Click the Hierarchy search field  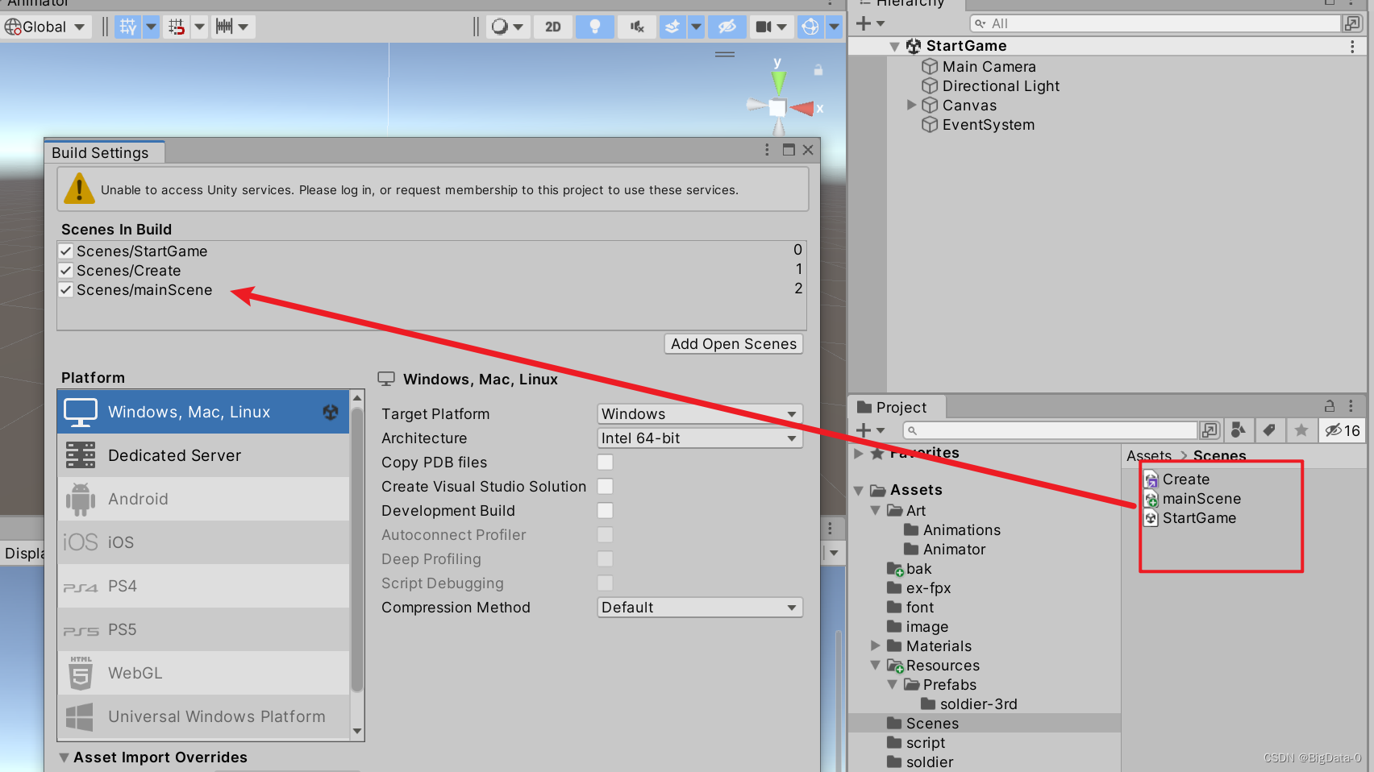[x=1155, y=23]
